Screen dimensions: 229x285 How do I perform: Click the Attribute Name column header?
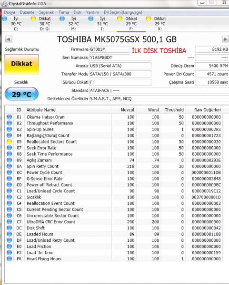pos(68,110)
